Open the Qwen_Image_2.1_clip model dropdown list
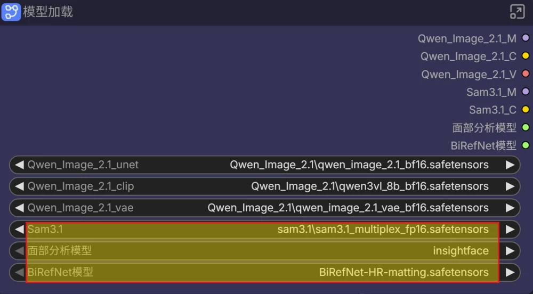533x294 pixels. 264,186
